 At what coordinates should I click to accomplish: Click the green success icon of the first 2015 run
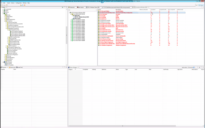(x=72, y=20)
